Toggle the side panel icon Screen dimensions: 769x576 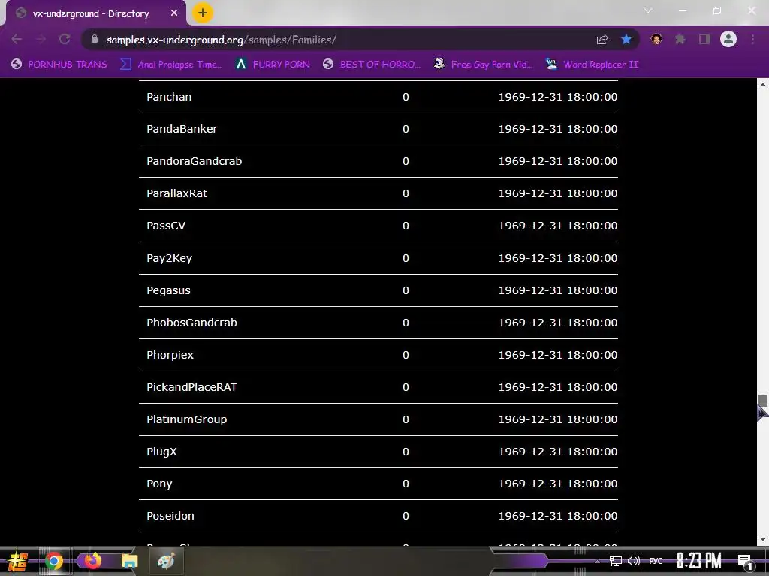click(x=704, y=39)
